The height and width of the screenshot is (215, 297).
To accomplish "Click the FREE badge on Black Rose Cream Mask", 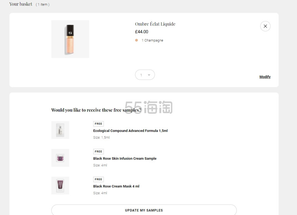I will [x=98, y=179].
